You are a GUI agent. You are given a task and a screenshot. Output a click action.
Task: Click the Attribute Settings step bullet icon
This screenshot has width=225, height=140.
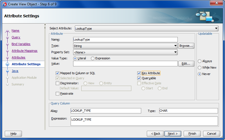[x=8, y=64]
